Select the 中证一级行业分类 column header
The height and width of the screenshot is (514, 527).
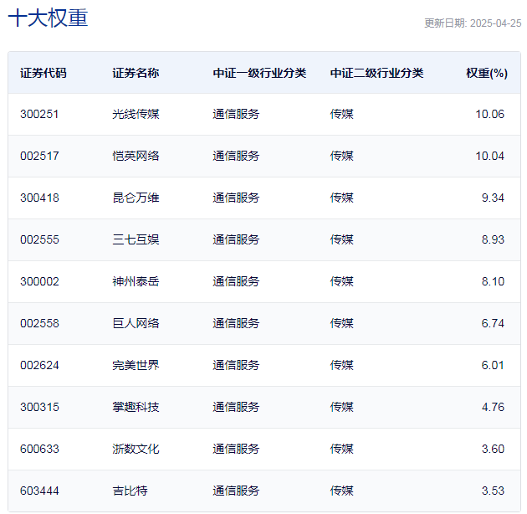(259, 73)
